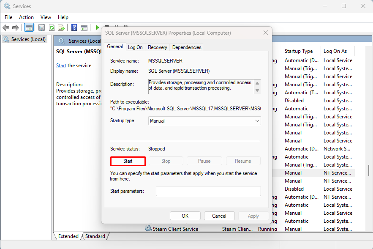Click the Services window title icon
373x249 pixels.
pyautogui.click(x=7, y=6)
